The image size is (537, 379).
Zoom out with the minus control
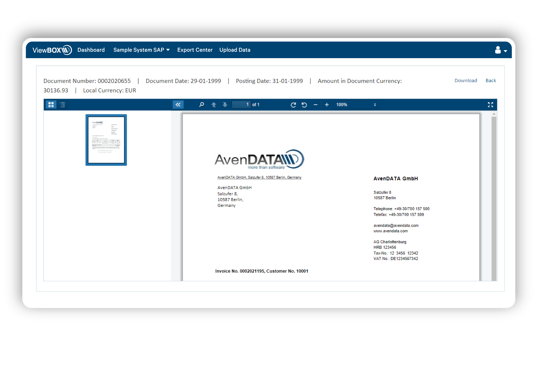(x=315, y=105)
